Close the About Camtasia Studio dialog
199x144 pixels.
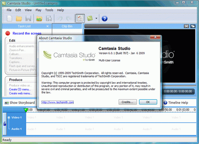click(x=155, y=37)
